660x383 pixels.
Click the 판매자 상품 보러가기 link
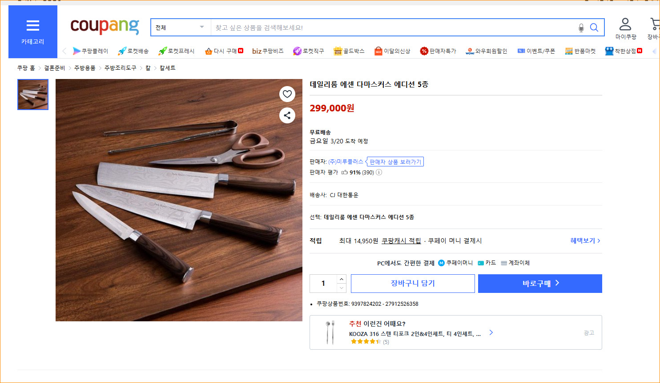tap(395, 162)
